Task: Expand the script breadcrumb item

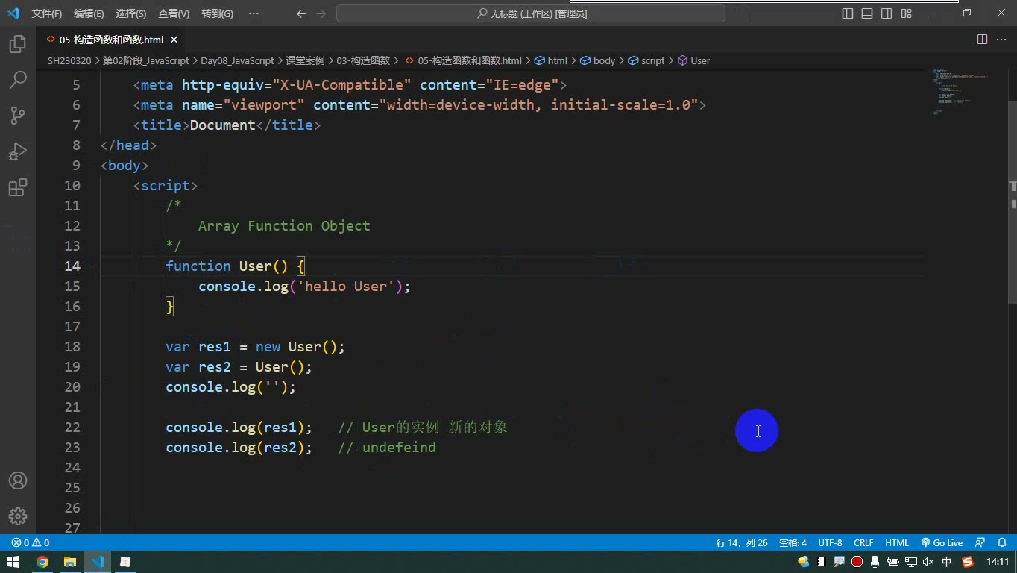Action: click(646, 60)
